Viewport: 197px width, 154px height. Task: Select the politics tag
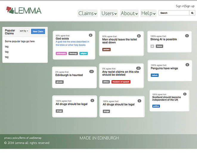pyautogui.click(x=156, y=106)
